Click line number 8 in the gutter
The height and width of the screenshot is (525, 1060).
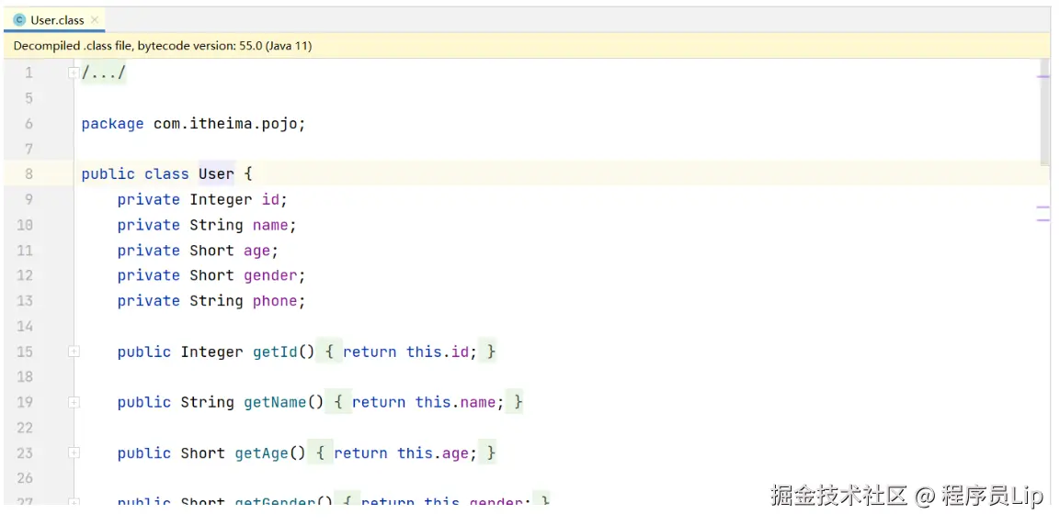(x=28, y=174)
